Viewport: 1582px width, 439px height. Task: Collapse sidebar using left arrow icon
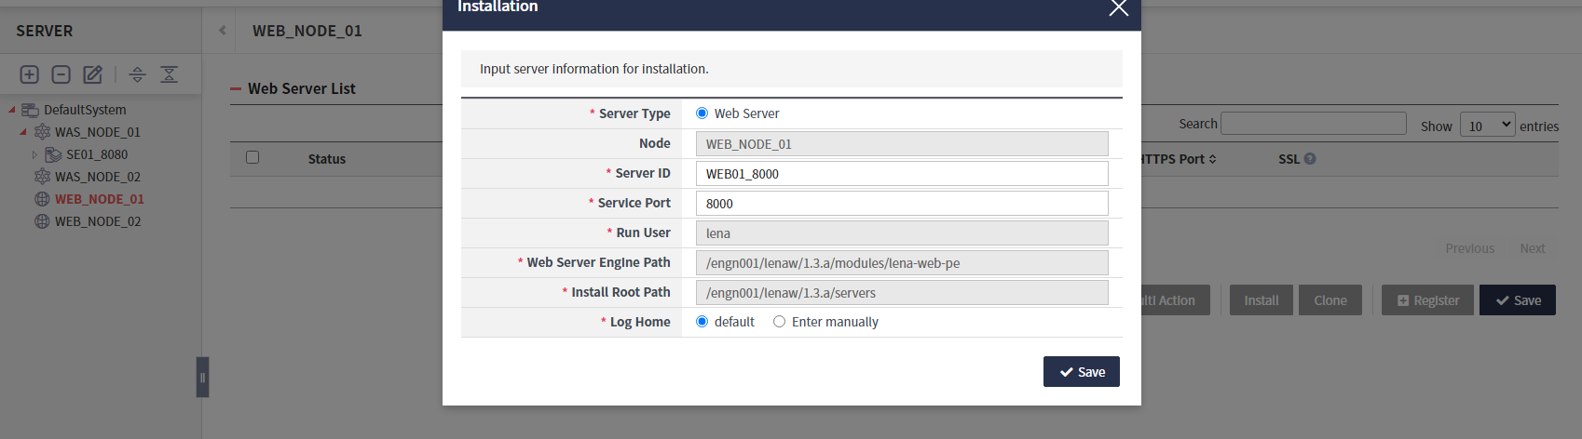(222, 31)
